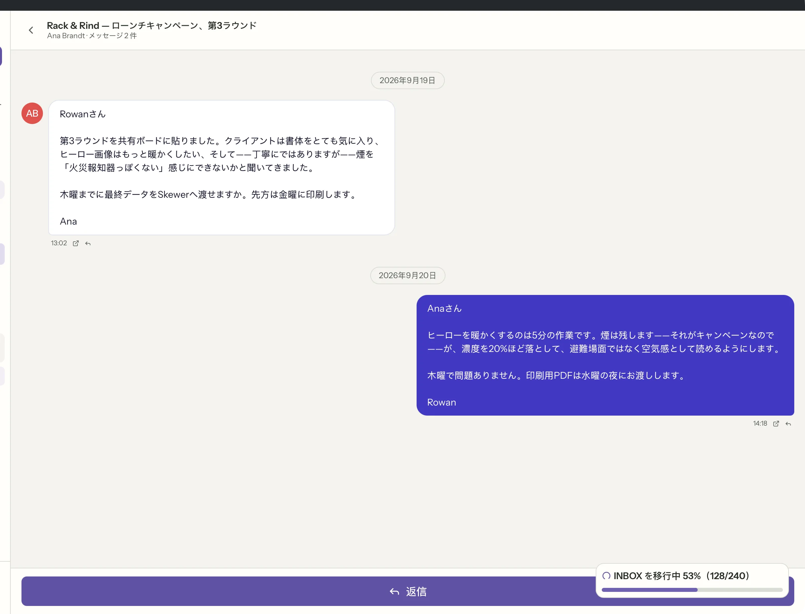Viewport: 805px width, 614px height.
Task: Click the INBOX migration progress bar
Action: pos(692,590)
